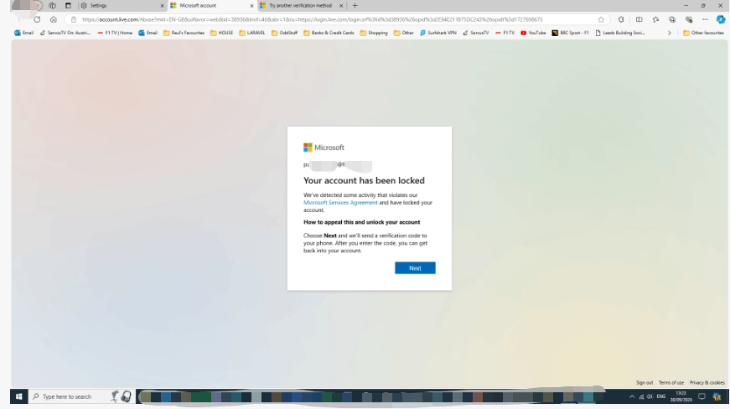730x409 pixels.
Task: Expand Paul's Favourites bookmark folder
Action: coord(184,33)
